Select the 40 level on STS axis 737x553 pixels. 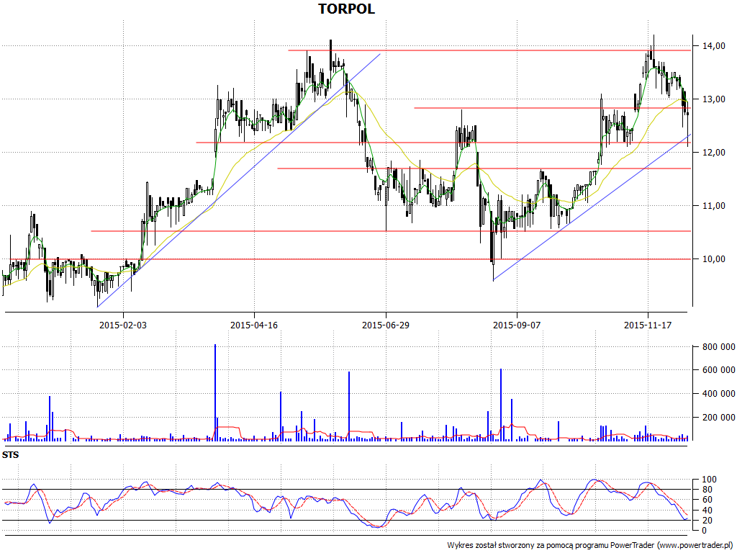tap(707, 511)
